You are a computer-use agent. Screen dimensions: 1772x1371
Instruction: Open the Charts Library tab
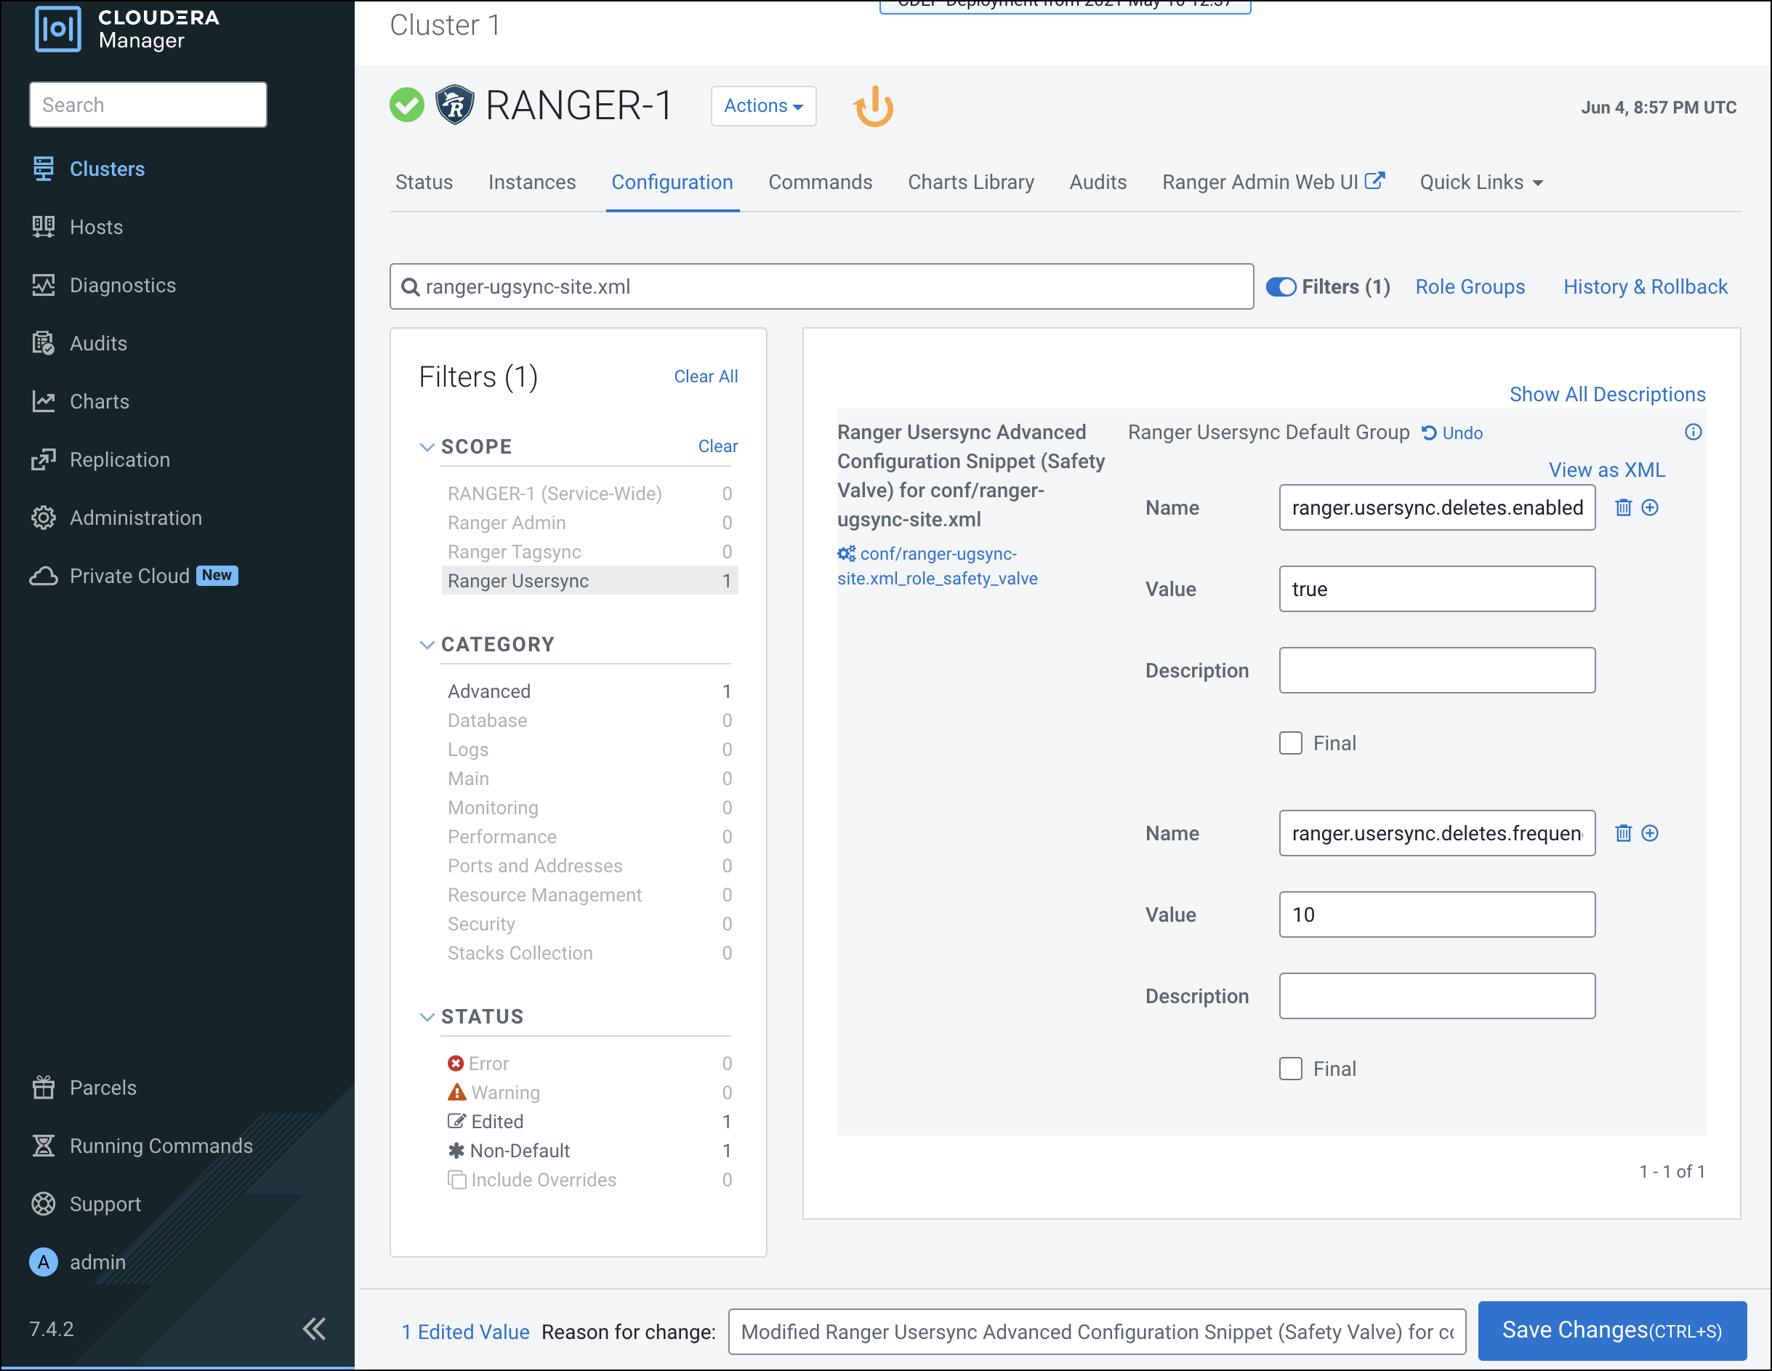coord(970,182)
